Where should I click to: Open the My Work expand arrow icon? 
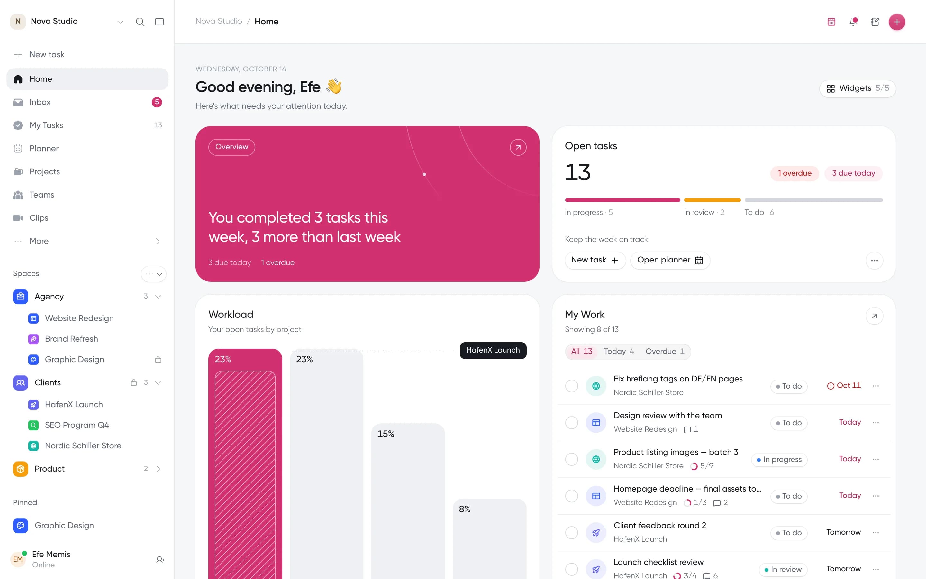(x=874, y=316)
